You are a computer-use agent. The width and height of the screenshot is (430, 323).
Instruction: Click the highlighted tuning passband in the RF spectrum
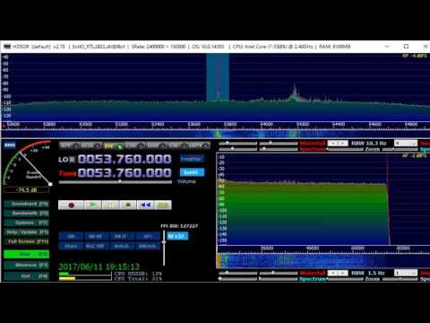[218, 78]
